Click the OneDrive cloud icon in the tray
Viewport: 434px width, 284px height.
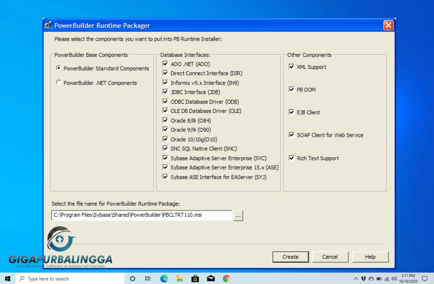click(371, 278)
